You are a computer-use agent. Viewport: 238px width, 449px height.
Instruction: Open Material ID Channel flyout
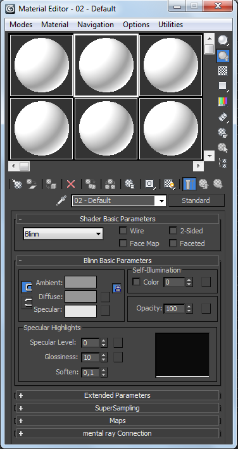[149, 184]
